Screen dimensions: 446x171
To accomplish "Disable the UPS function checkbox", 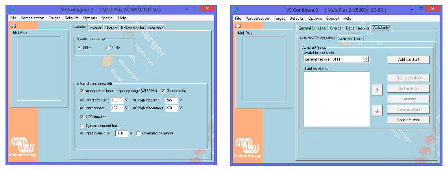I will (82, 117).
